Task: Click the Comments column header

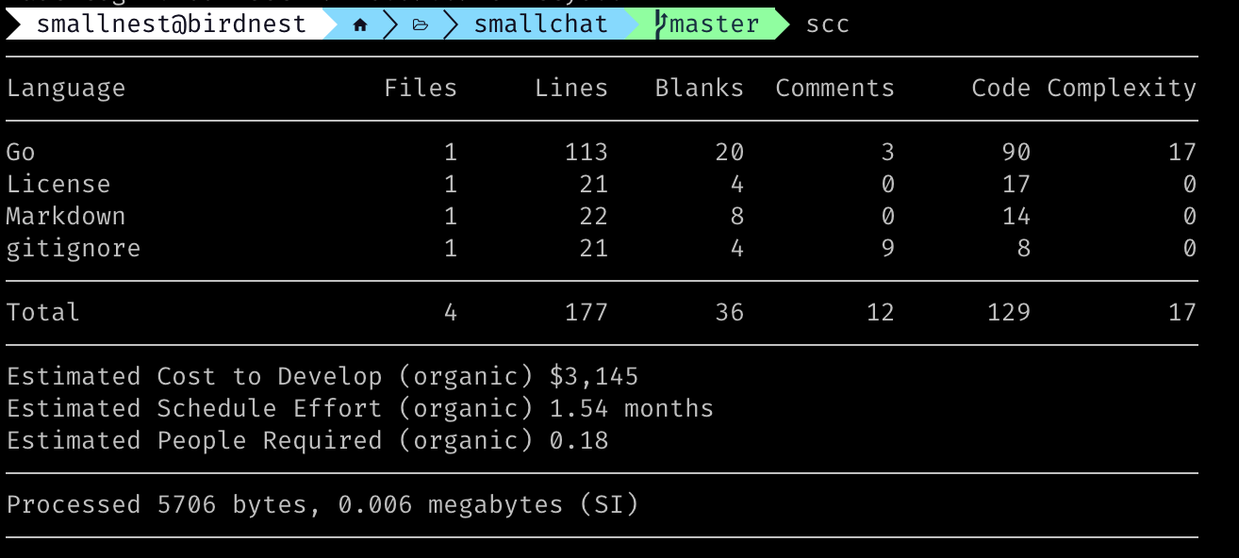Action: tap(835, 88)
